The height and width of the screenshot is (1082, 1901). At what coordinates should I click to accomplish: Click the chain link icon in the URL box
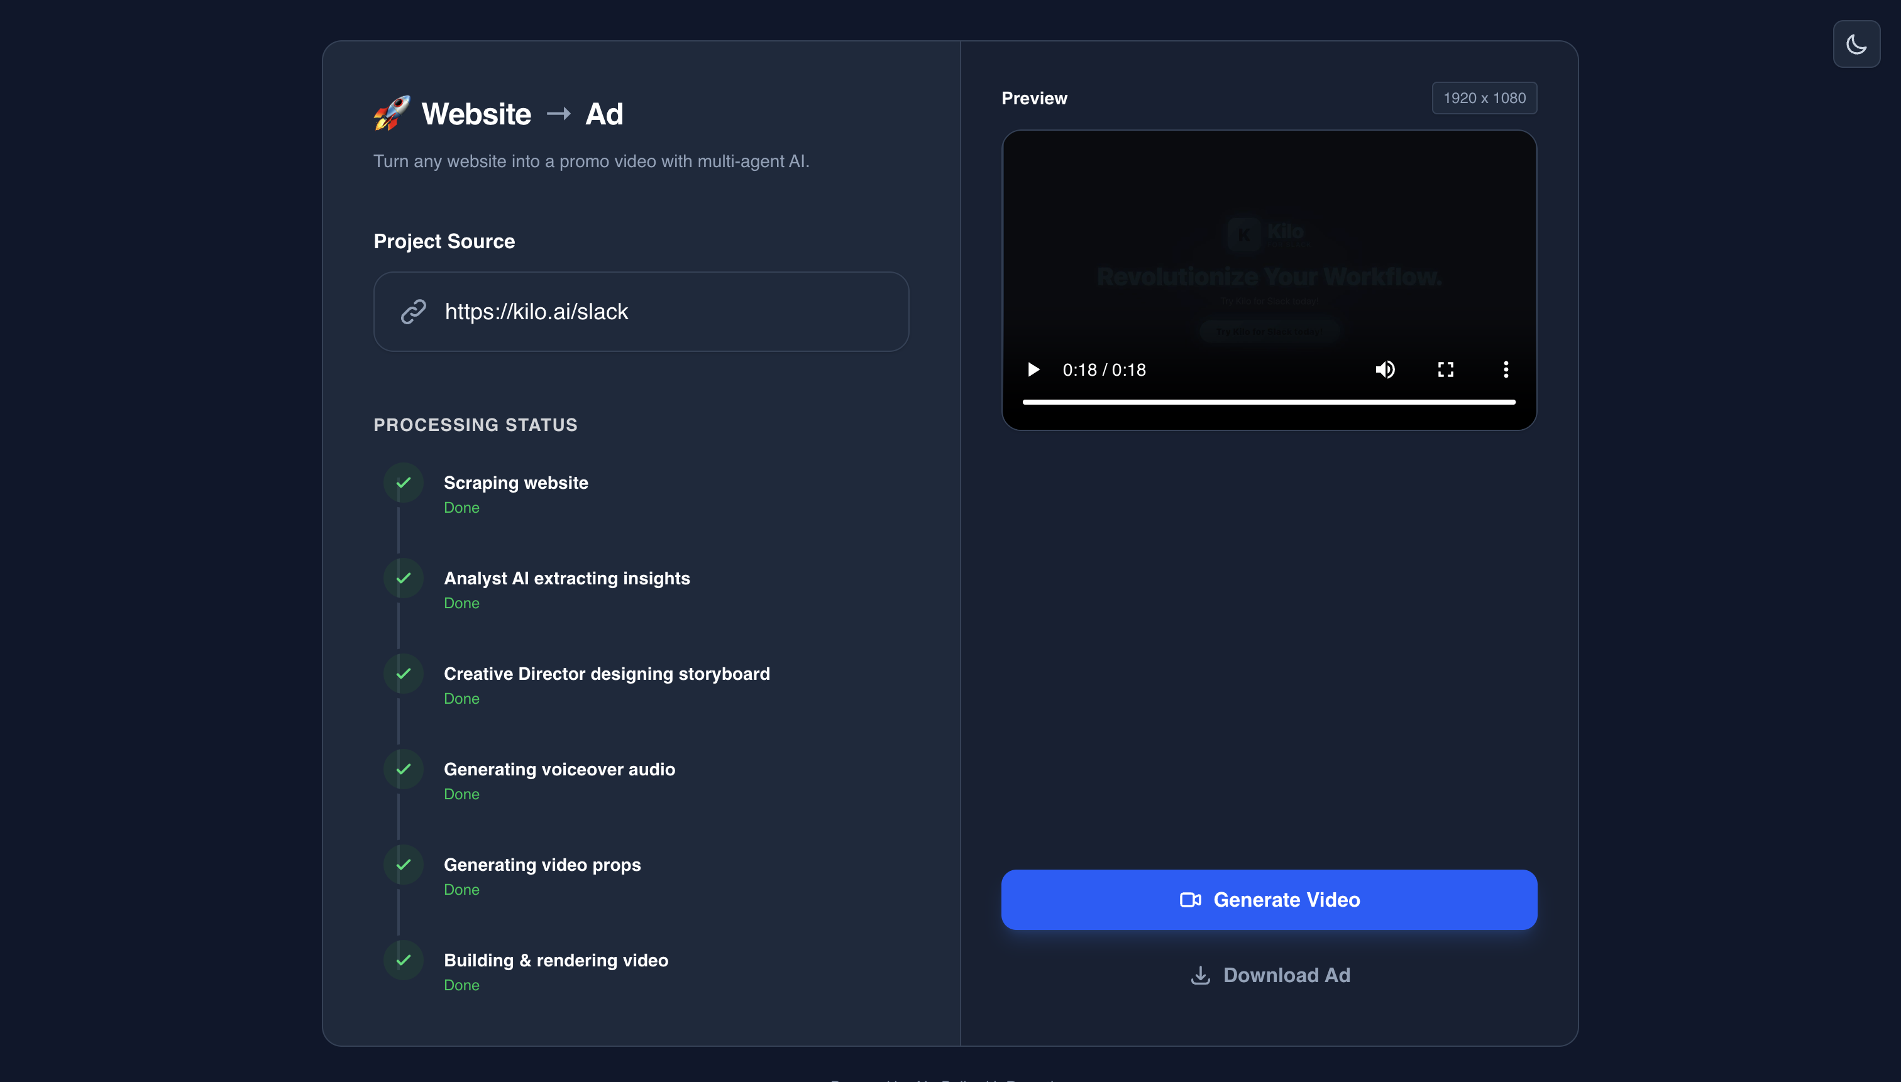pyautogui.click(x=414, y=312)
